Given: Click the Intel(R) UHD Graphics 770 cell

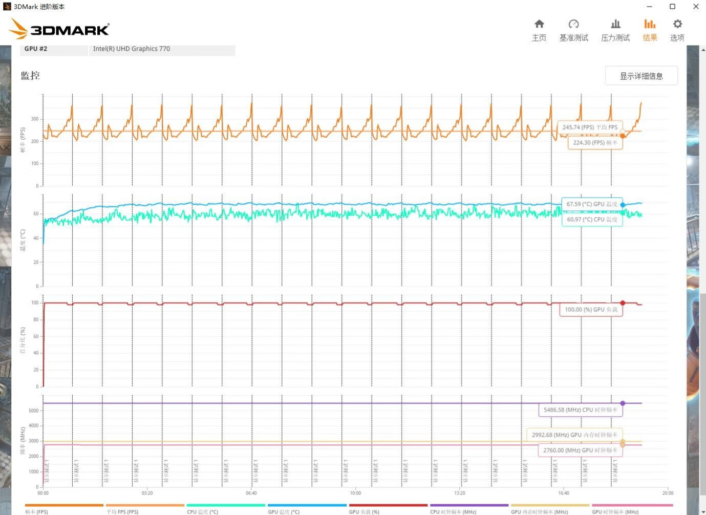Looking at the screenshot, I should point(162,49).
